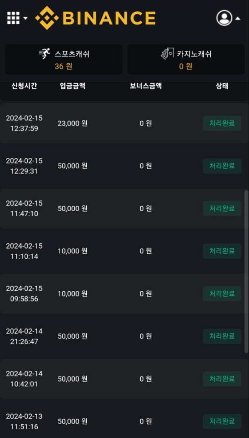Select the 카지노캐쉬 balance panel
249x438 pixels.
tap(186, 59)
